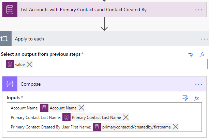Click the Dataverse icon on value token
This screenshot has width=209, height=140.
10,64
